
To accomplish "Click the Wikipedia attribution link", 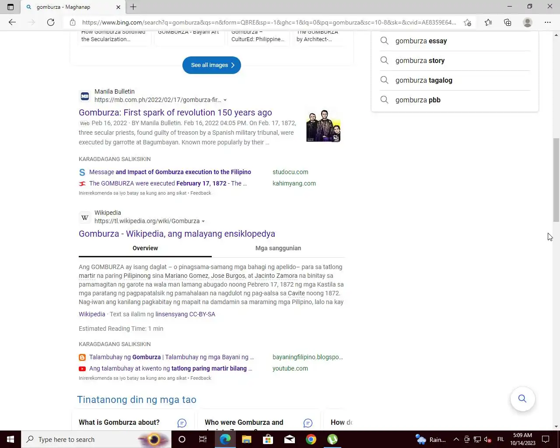I will click(92, 314).
